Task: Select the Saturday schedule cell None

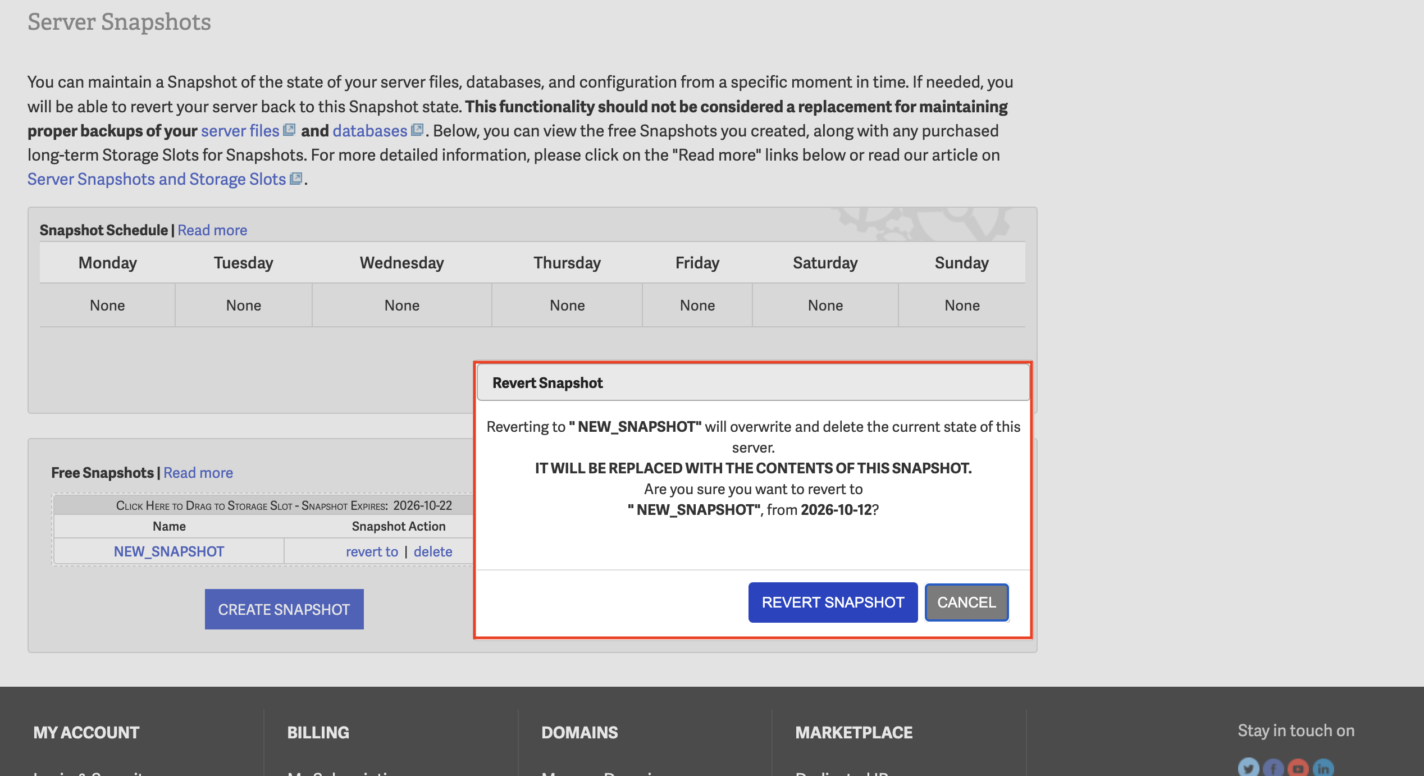Action: pos(825,305)
